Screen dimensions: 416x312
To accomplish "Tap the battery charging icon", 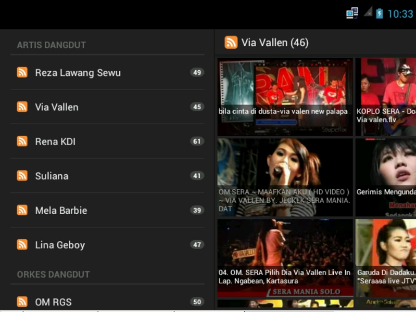I will coord(380,13).
